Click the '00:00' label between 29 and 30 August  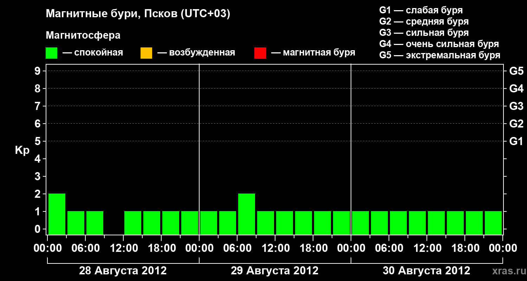(351, 248)
